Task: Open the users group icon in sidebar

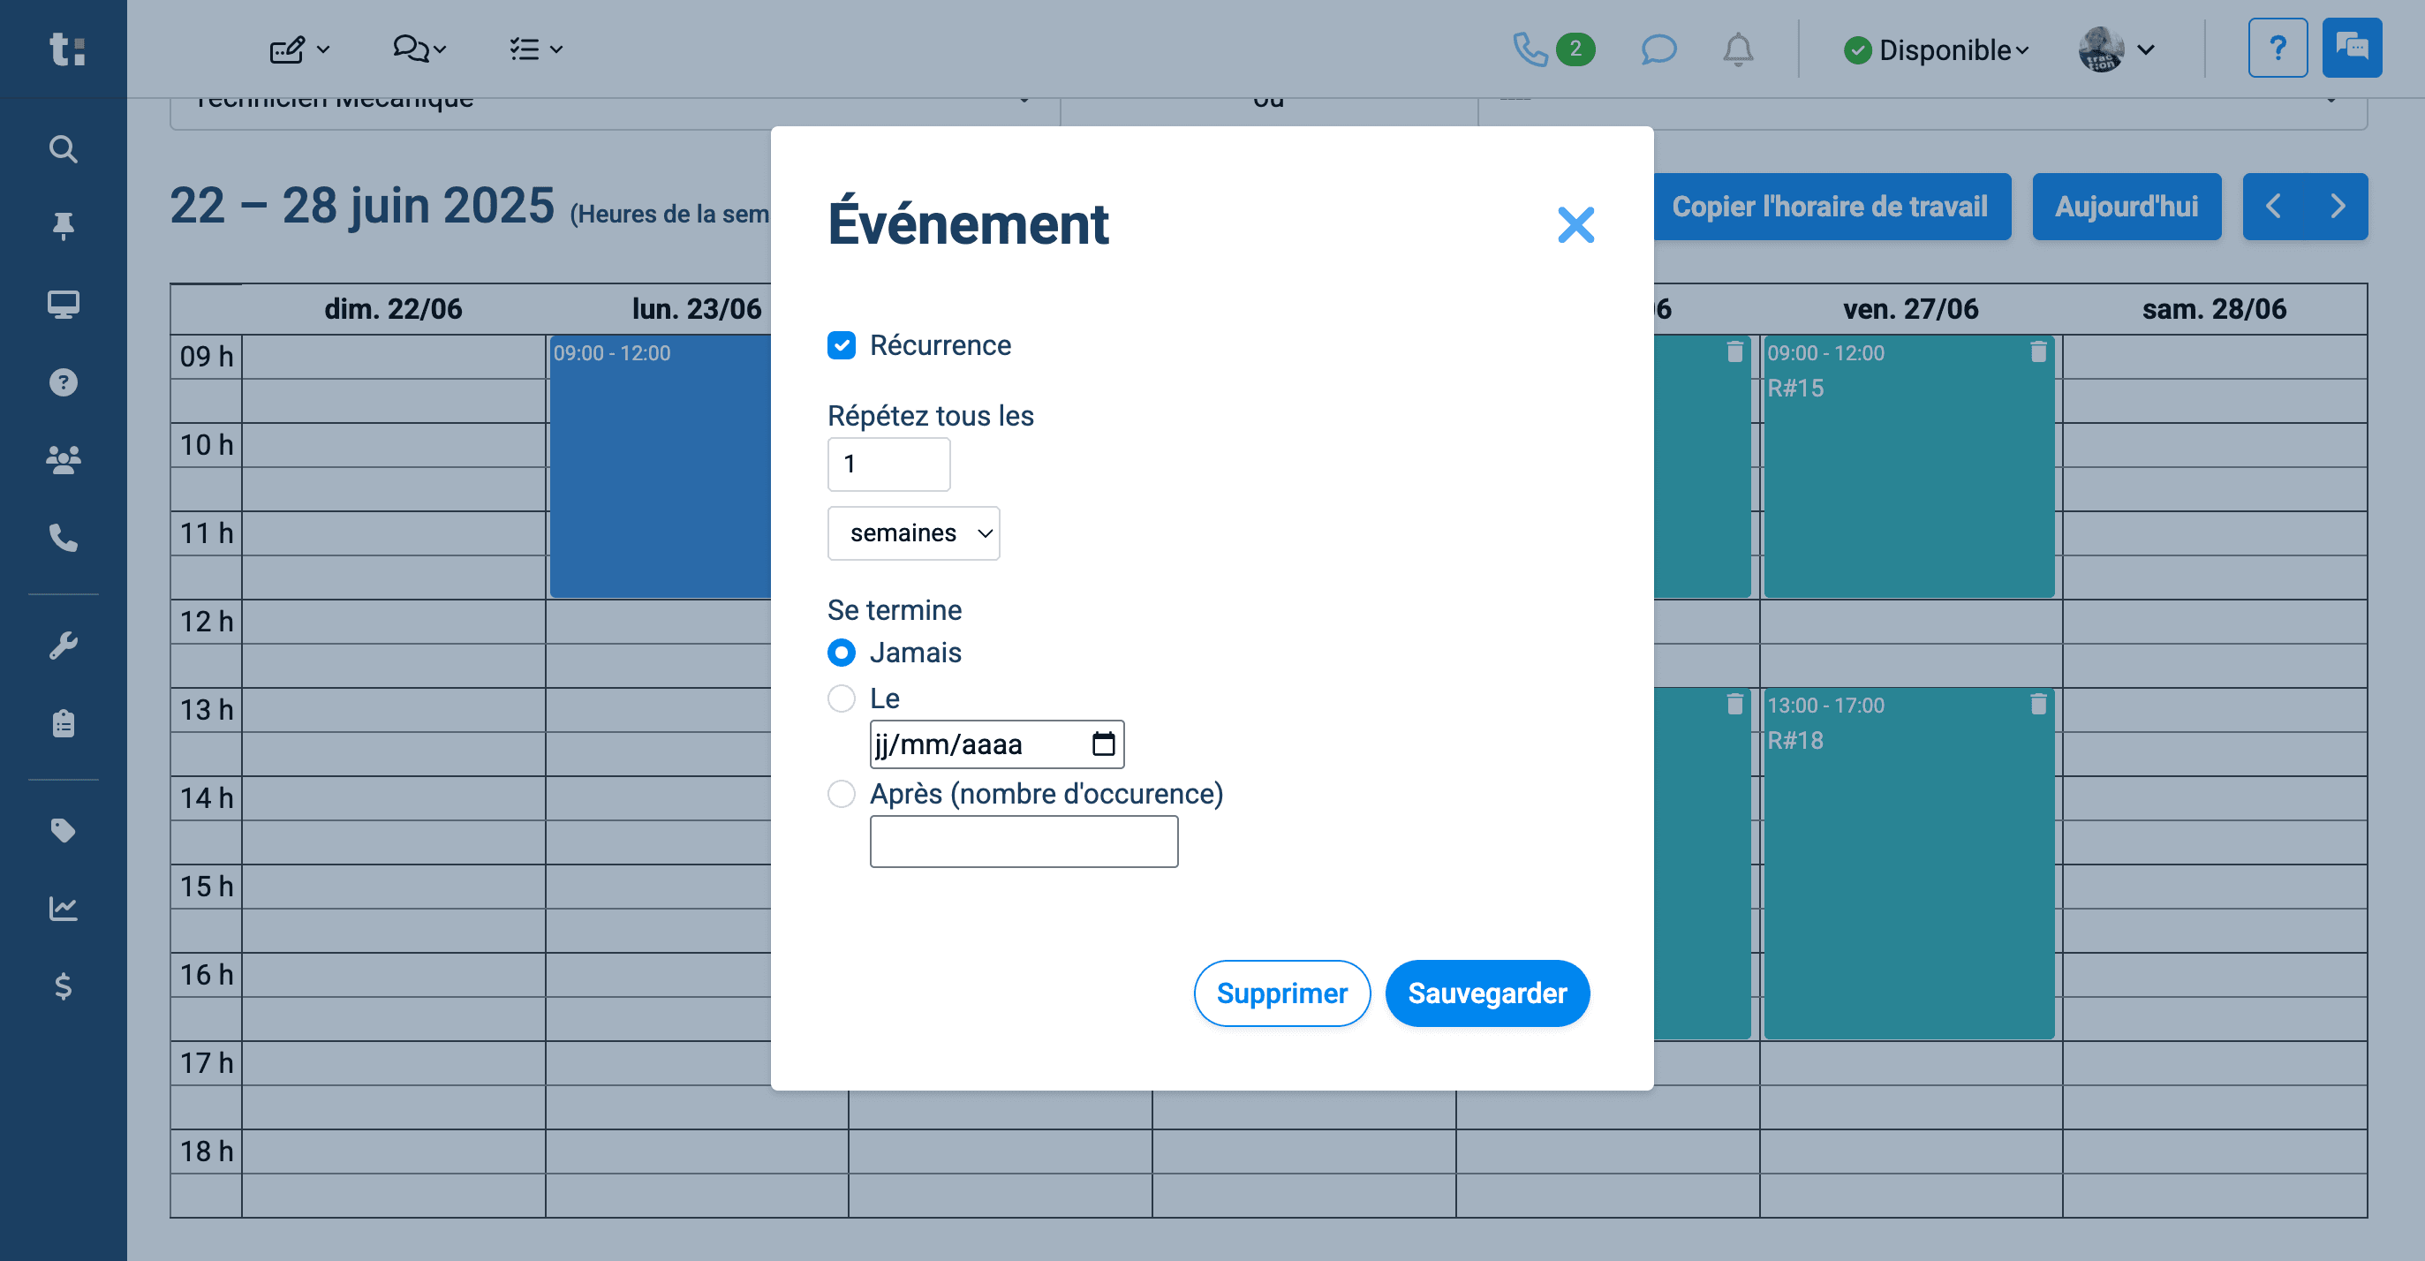Action: tap(63, 459)
